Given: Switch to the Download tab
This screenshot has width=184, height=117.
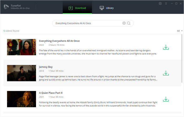Looking at the screenshot, I should tap(77, 8).
